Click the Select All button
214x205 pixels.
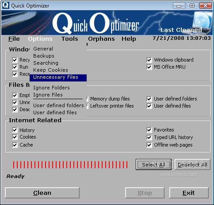153,165
